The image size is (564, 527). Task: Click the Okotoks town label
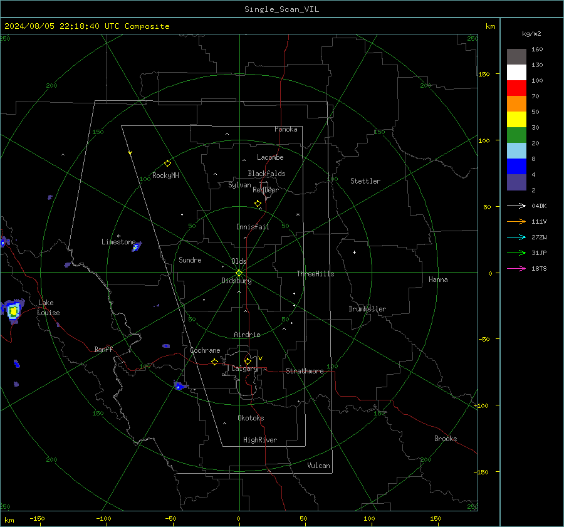point(251,418)
